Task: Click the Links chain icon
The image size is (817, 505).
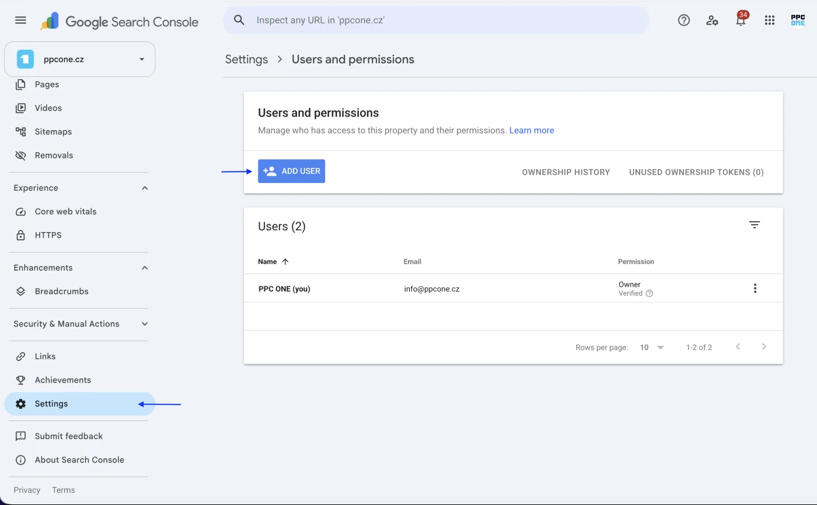Action: pos(20,356)
